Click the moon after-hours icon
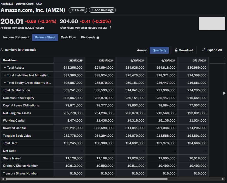This screenshot has width=227, height=183. tap(110, 27)
